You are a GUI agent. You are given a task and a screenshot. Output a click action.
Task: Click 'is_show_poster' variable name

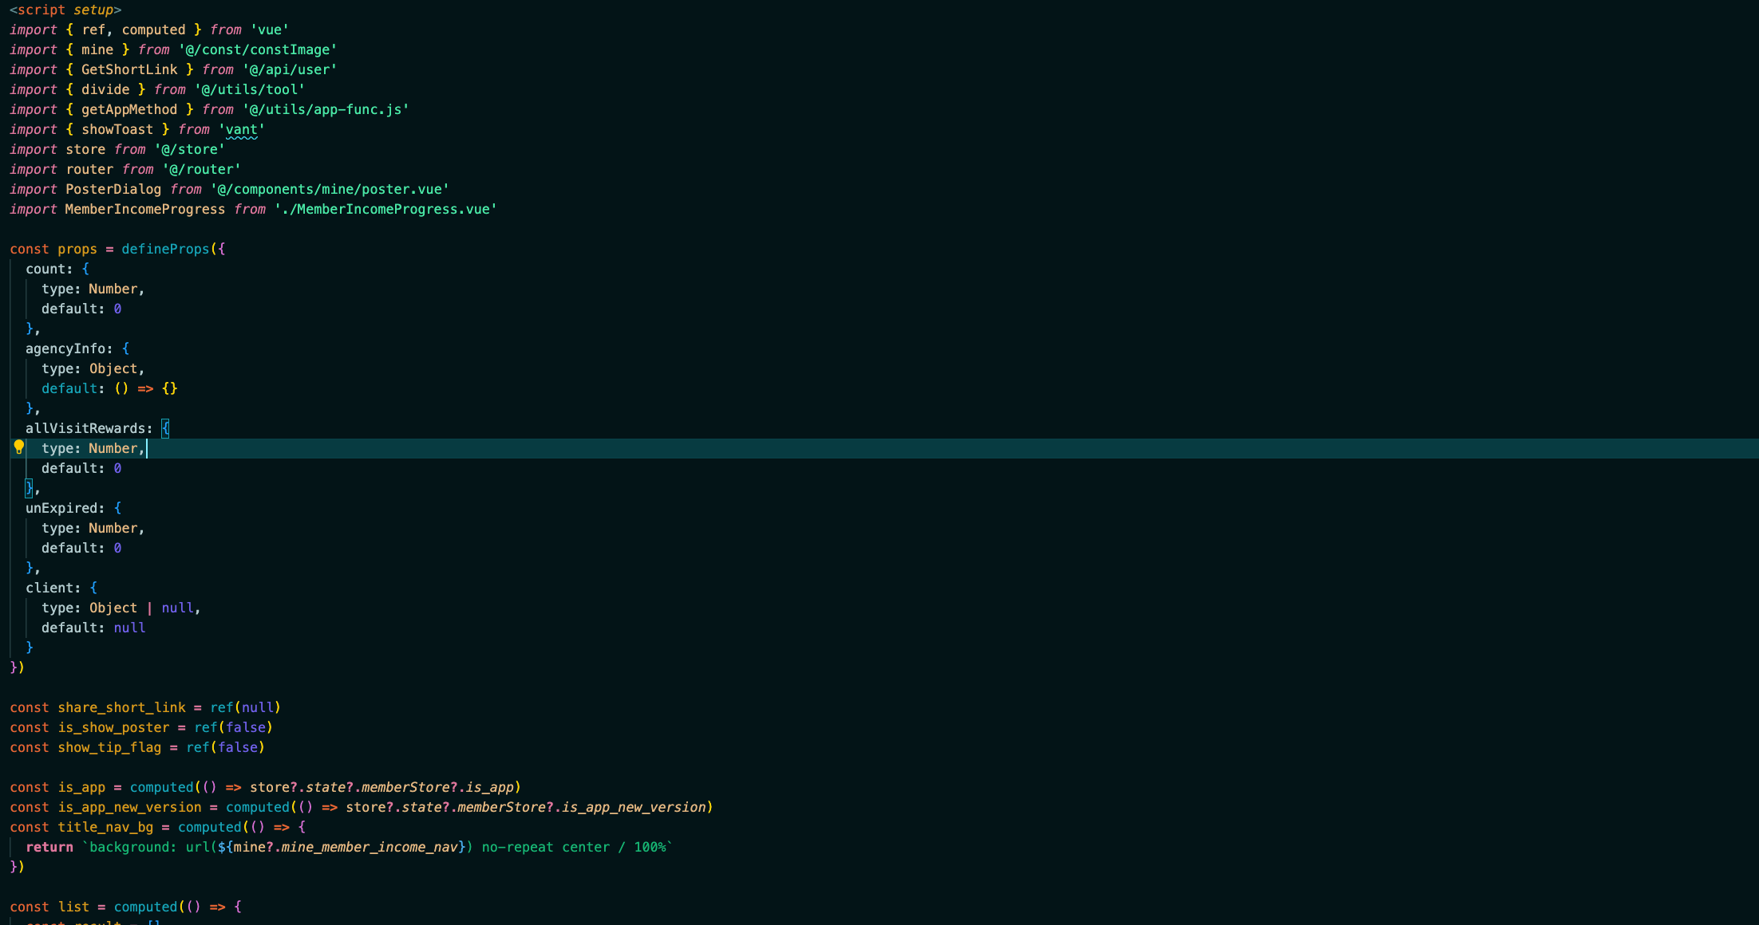click(x=113, y=727)
